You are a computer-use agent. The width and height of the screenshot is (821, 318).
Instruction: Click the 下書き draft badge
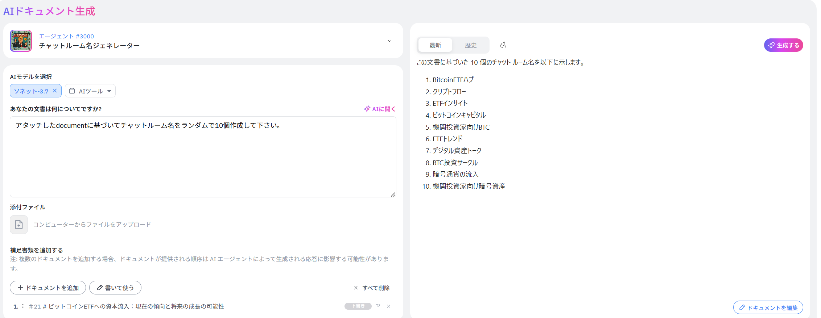(358, 306)
